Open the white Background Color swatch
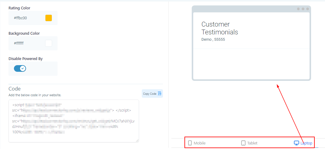This screenshot has width=325, height=149. click(x=48, y=43)
